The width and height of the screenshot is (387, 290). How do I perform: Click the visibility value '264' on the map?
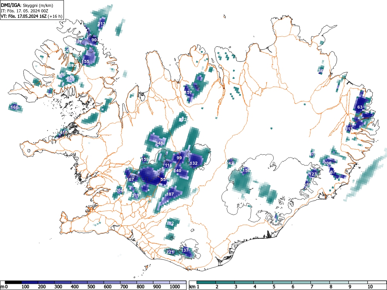click(120, 190)
